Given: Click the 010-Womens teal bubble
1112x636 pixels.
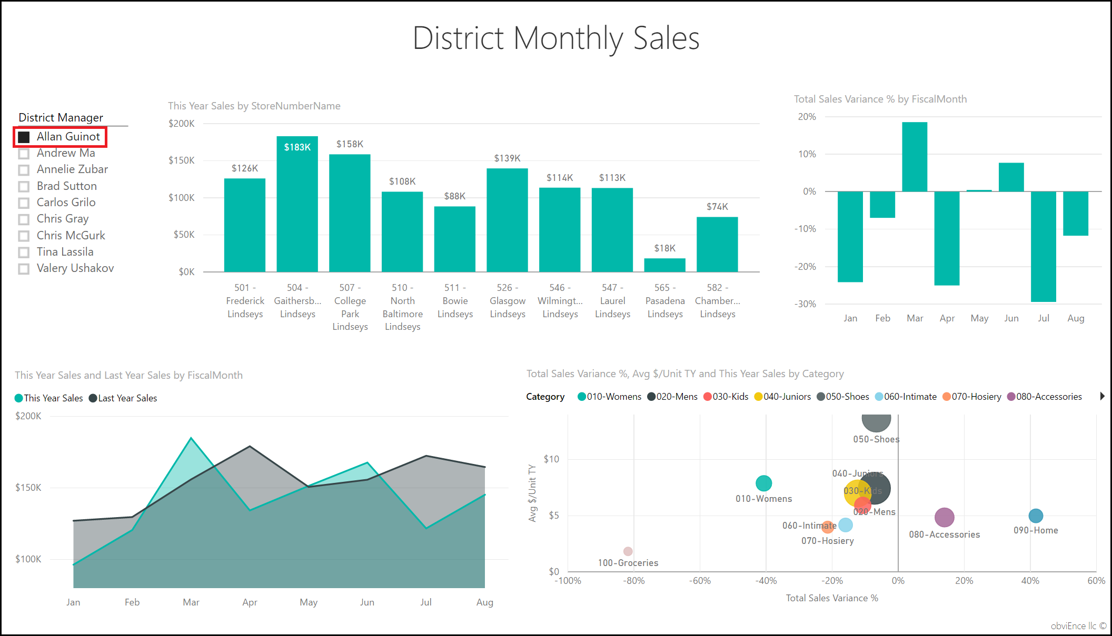Looking at the screenshot, I should point(763,483).
